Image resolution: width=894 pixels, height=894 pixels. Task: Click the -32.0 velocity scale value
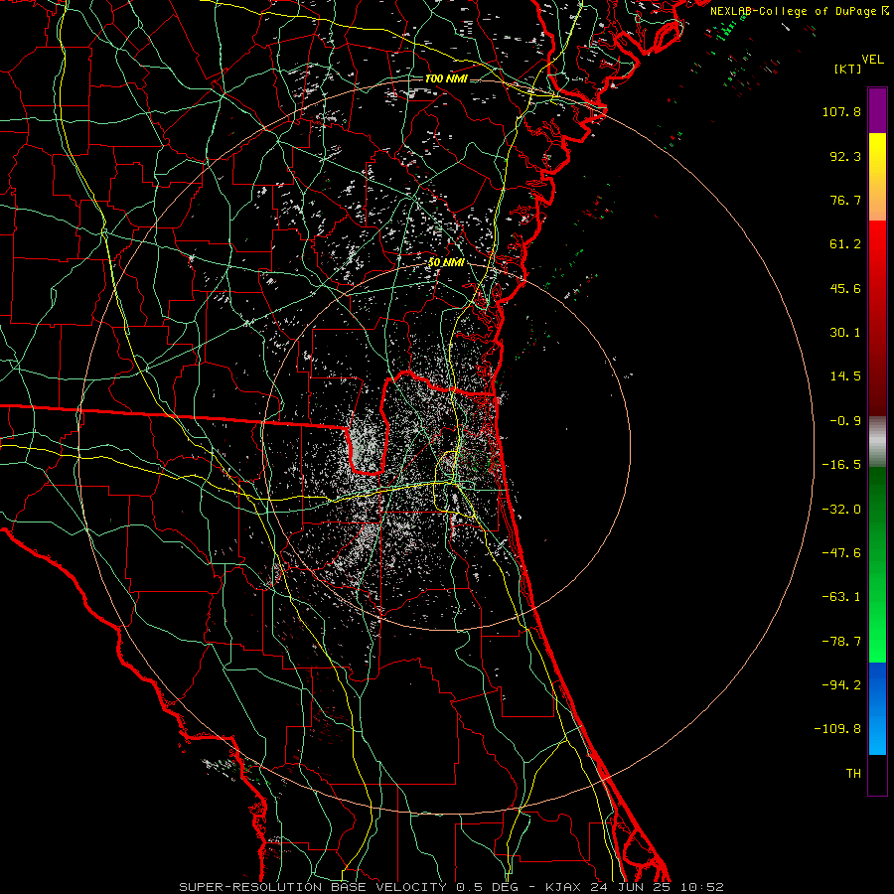841,510
